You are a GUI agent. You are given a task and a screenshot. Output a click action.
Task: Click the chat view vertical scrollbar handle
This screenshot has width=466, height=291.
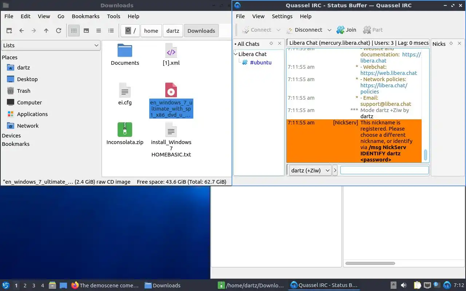[x=426, y=155]
